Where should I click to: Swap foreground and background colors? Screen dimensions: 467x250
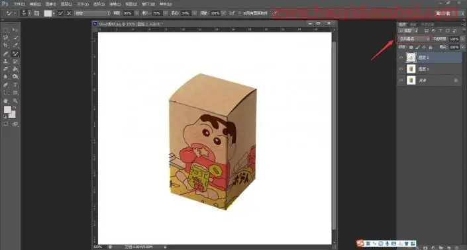[x=15, y=107]
